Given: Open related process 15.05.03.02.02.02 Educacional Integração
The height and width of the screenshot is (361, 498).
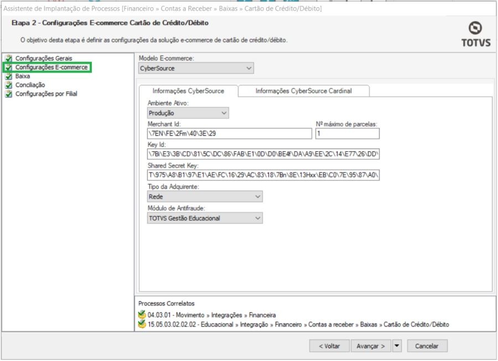Looking at the screenshot, I should coord(298,324).
